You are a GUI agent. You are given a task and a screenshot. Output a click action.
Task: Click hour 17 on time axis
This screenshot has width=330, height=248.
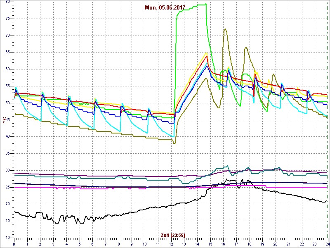(x=236, y=244)
